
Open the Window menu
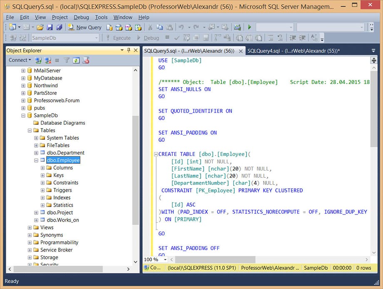123,17
